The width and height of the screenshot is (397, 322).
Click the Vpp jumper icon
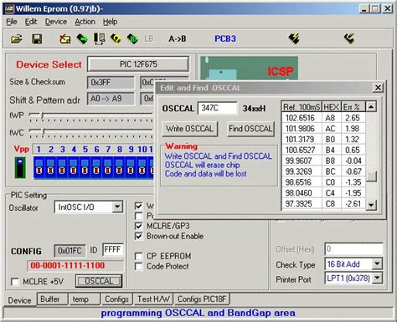[x=20, y=167]
